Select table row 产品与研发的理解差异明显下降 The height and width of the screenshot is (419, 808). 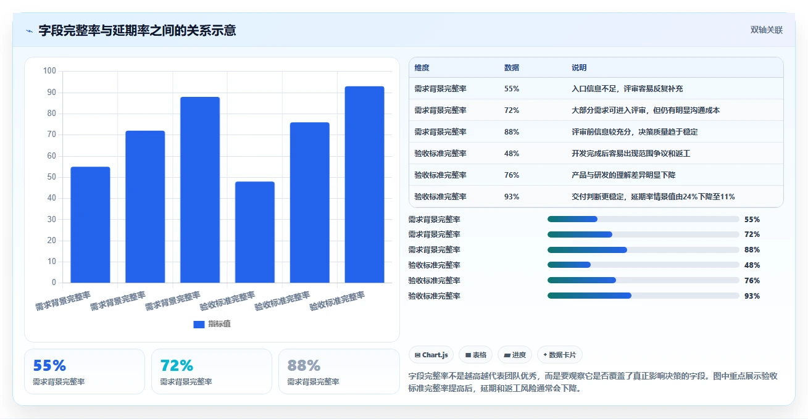(596, 175)
